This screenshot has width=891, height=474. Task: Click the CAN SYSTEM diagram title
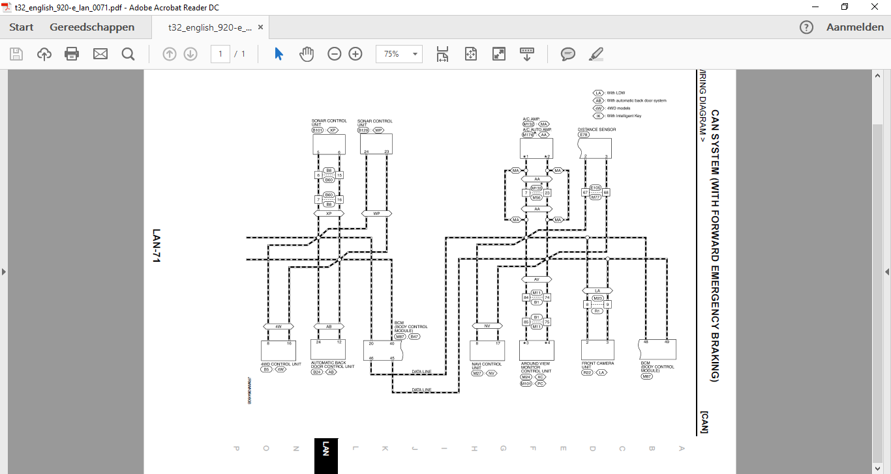pos(715,246)
